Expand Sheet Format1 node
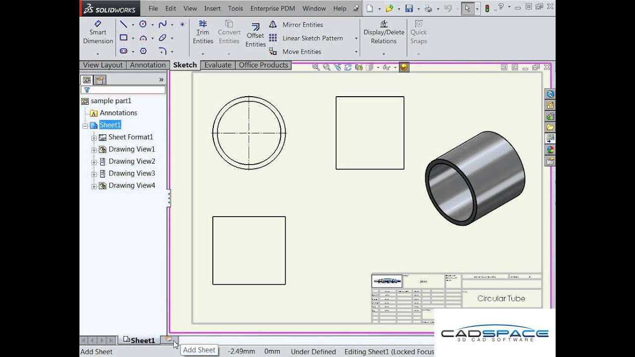 pyautogui.click(x=94, y=137)
